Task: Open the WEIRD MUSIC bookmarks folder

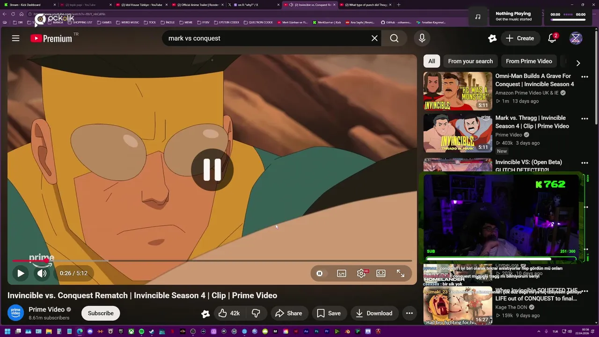Action: point(128,22)
